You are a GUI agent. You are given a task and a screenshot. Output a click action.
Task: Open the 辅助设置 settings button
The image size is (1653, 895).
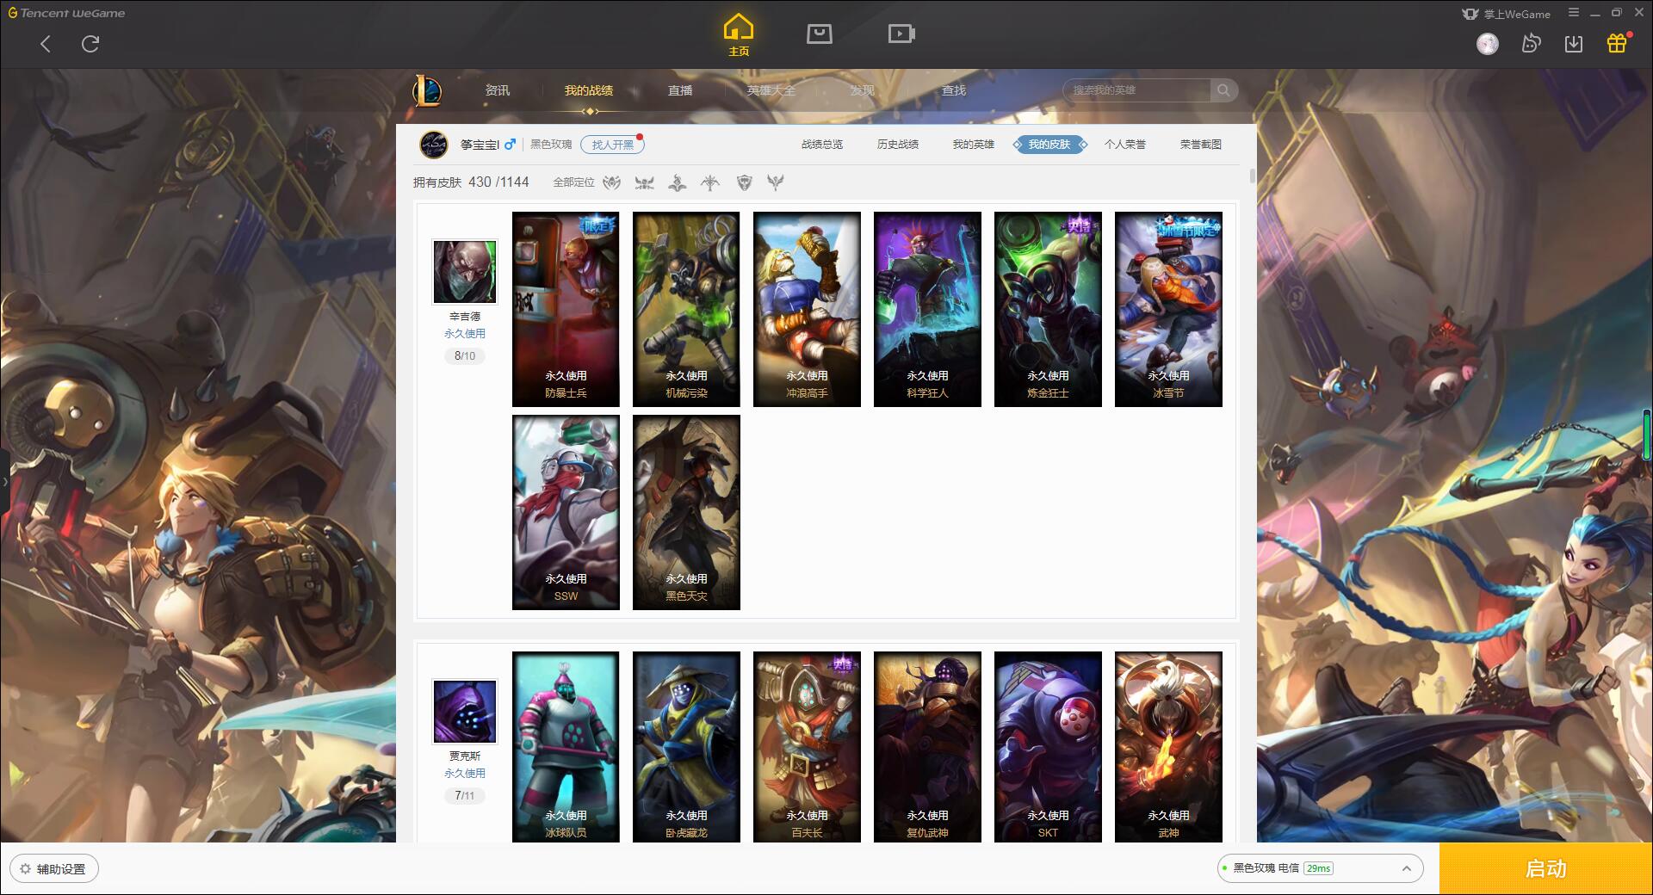point(54,869)
